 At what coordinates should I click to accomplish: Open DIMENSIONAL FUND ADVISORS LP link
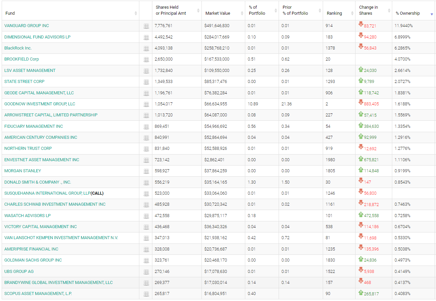click(x=37, y=37)
